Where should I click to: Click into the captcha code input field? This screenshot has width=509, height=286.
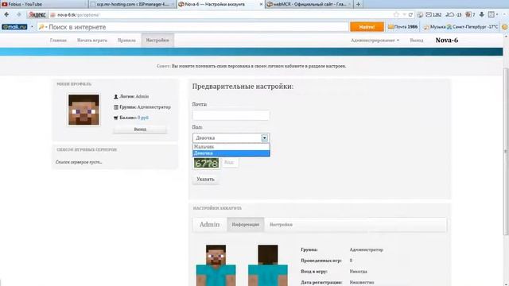click(230, 162)
